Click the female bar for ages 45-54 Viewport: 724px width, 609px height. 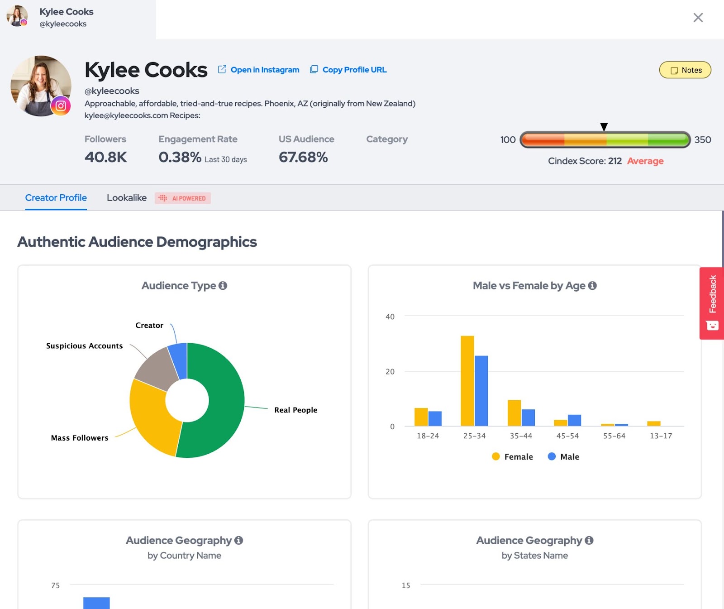[561, 423]
